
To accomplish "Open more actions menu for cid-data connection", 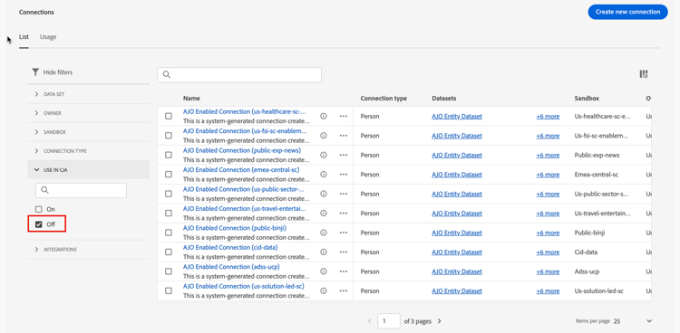I will click(344, 252).
